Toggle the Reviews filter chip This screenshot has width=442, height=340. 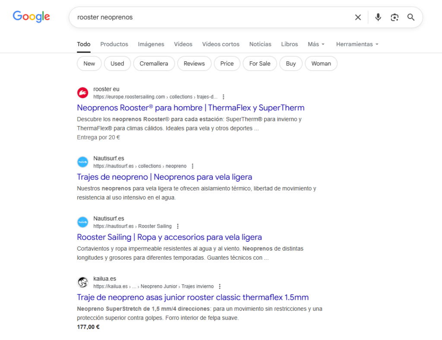(x=194, y=64)
